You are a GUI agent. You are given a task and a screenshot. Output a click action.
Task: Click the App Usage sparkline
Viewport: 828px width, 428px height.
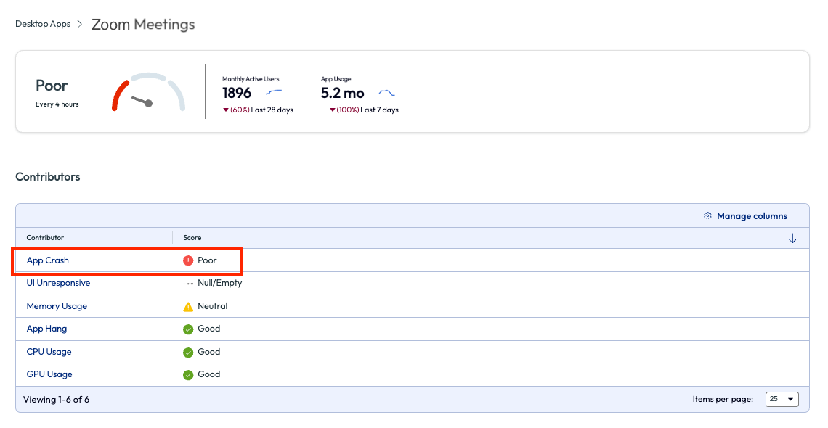tap(386, 94)
